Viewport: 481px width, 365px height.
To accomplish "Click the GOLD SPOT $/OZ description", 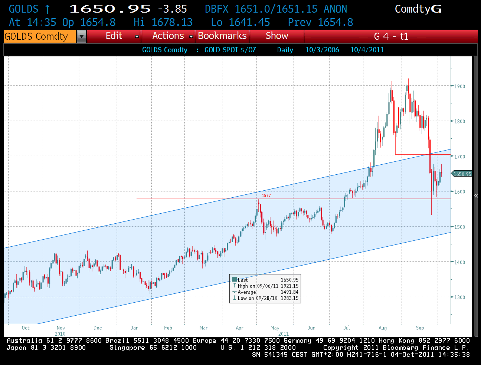I will pyautogui.click(x=230, y=50).
